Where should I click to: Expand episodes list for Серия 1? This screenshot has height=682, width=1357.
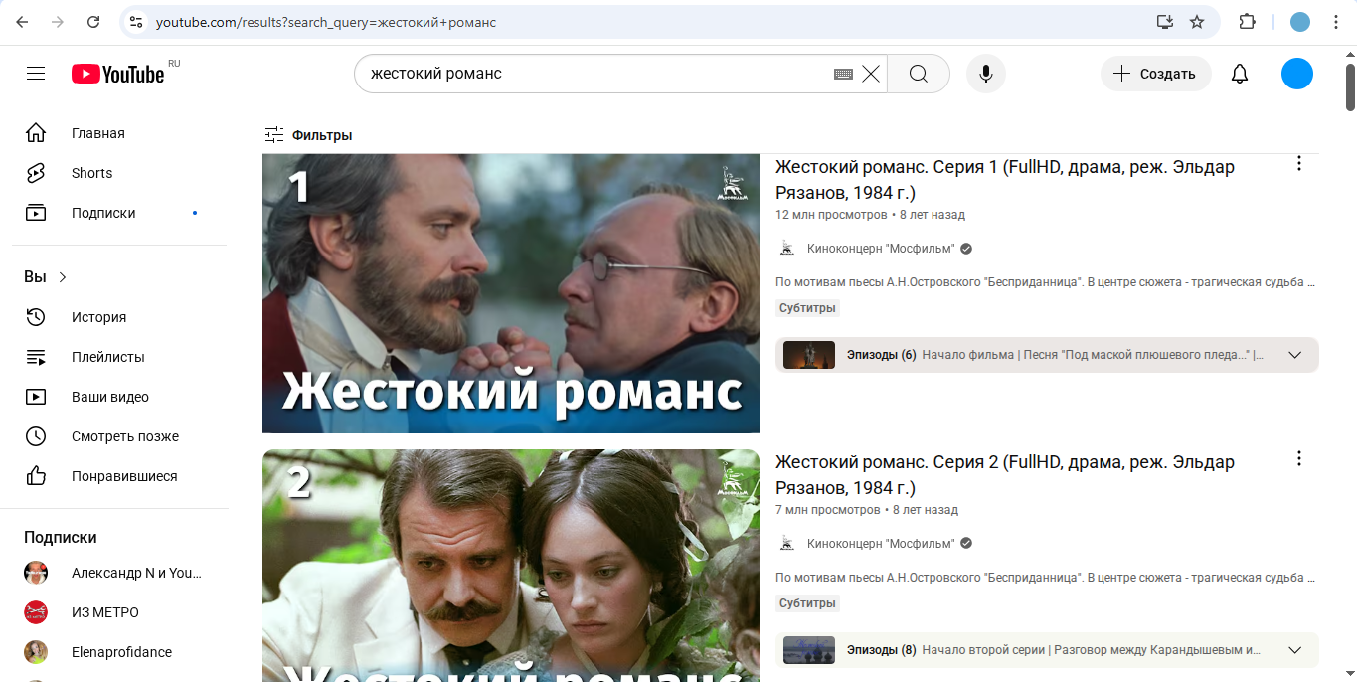point(1294,355)
